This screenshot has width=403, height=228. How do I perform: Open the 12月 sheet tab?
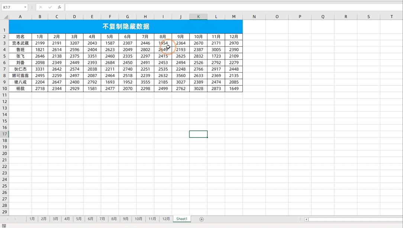click(x=166, y=219)
